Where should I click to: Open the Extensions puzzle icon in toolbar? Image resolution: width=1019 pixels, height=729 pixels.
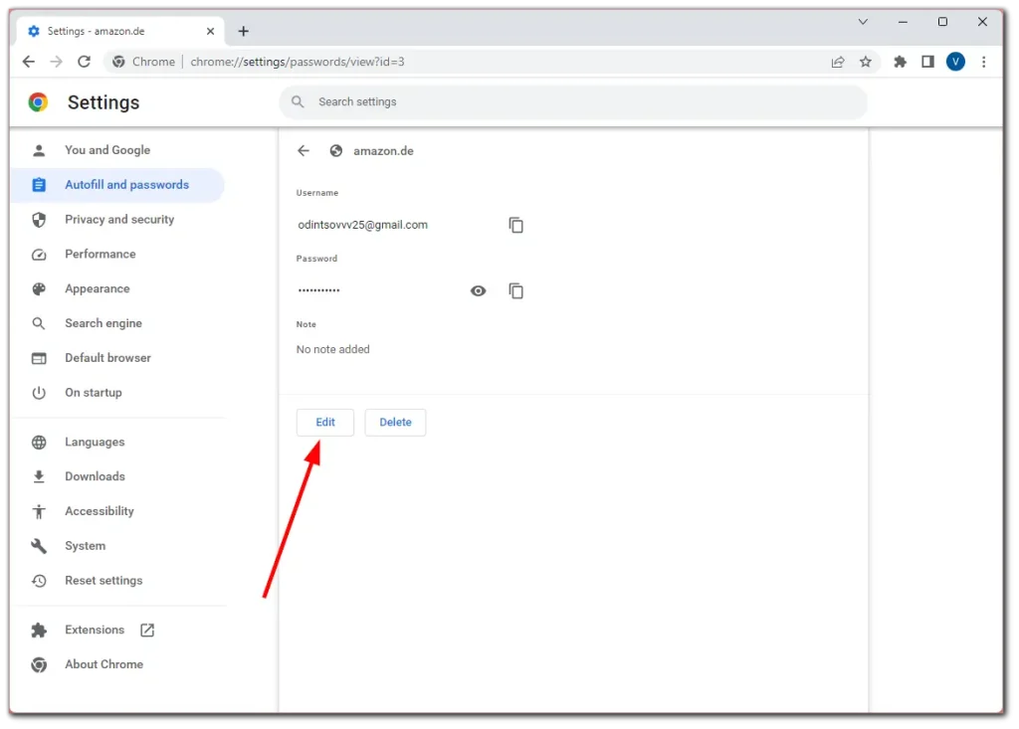(x=900, y=62)
